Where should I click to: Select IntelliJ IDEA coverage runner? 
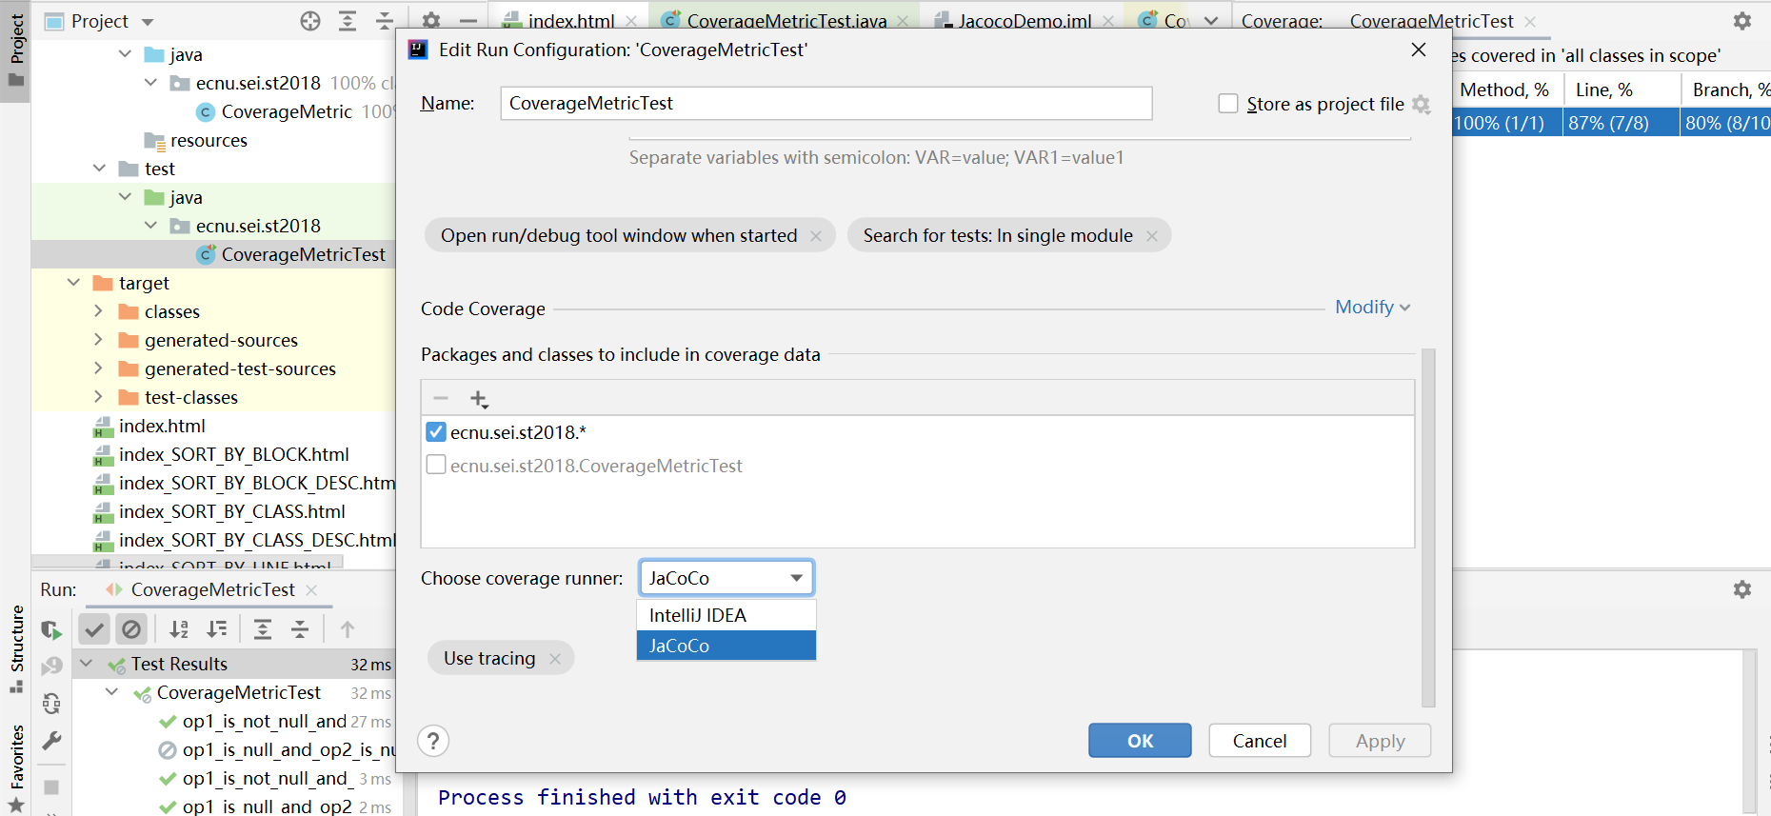point(726,615)
